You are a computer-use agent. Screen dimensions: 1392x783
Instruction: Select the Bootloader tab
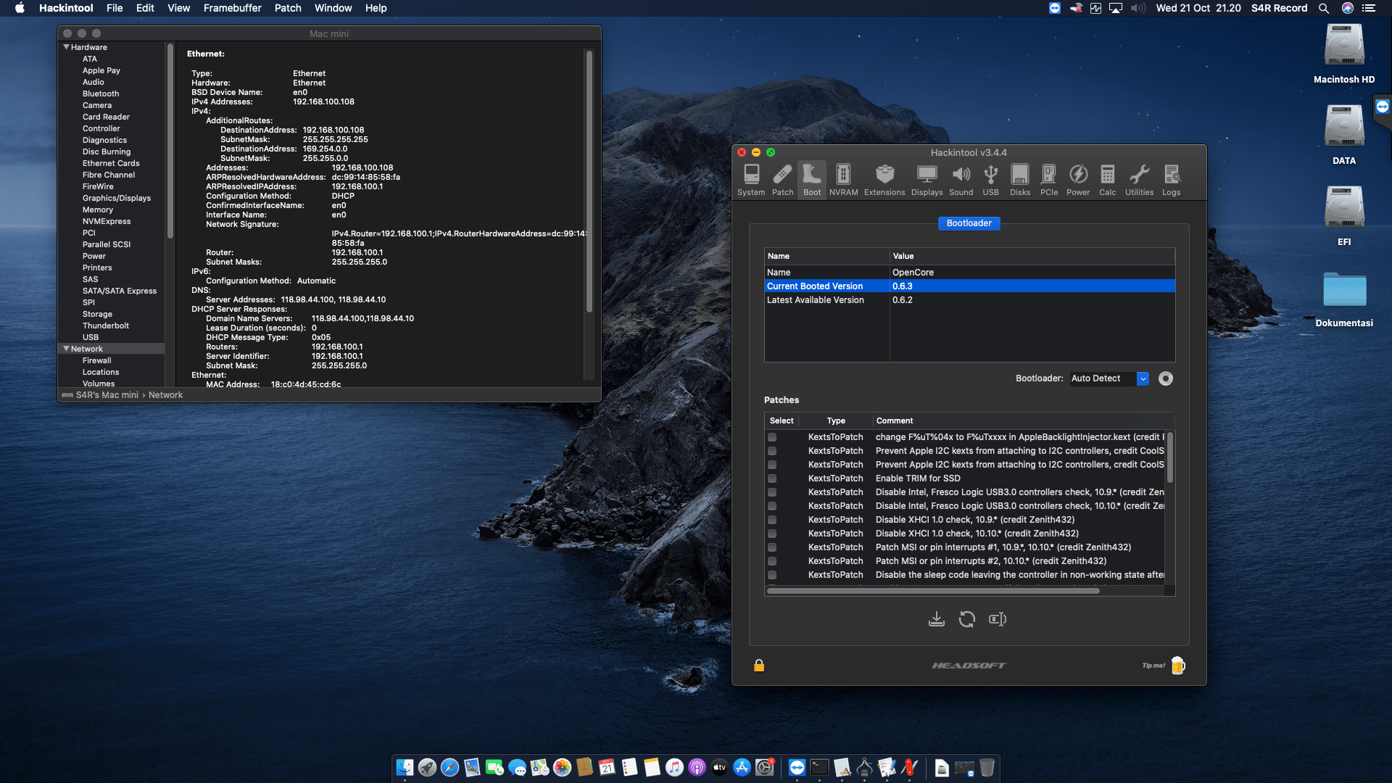tap(969, 223)
